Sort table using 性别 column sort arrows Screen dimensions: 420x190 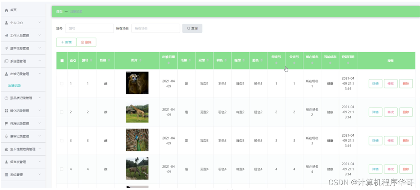tap(109, 61)
